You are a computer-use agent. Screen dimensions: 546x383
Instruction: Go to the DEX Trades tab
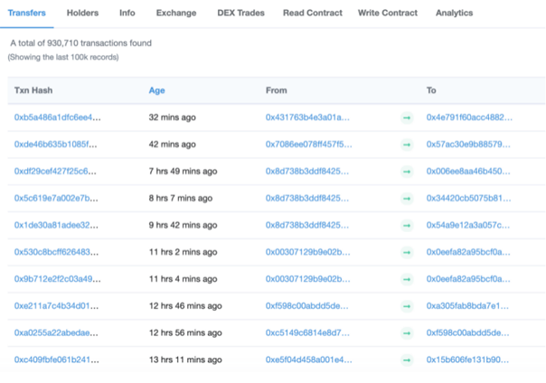242,14
